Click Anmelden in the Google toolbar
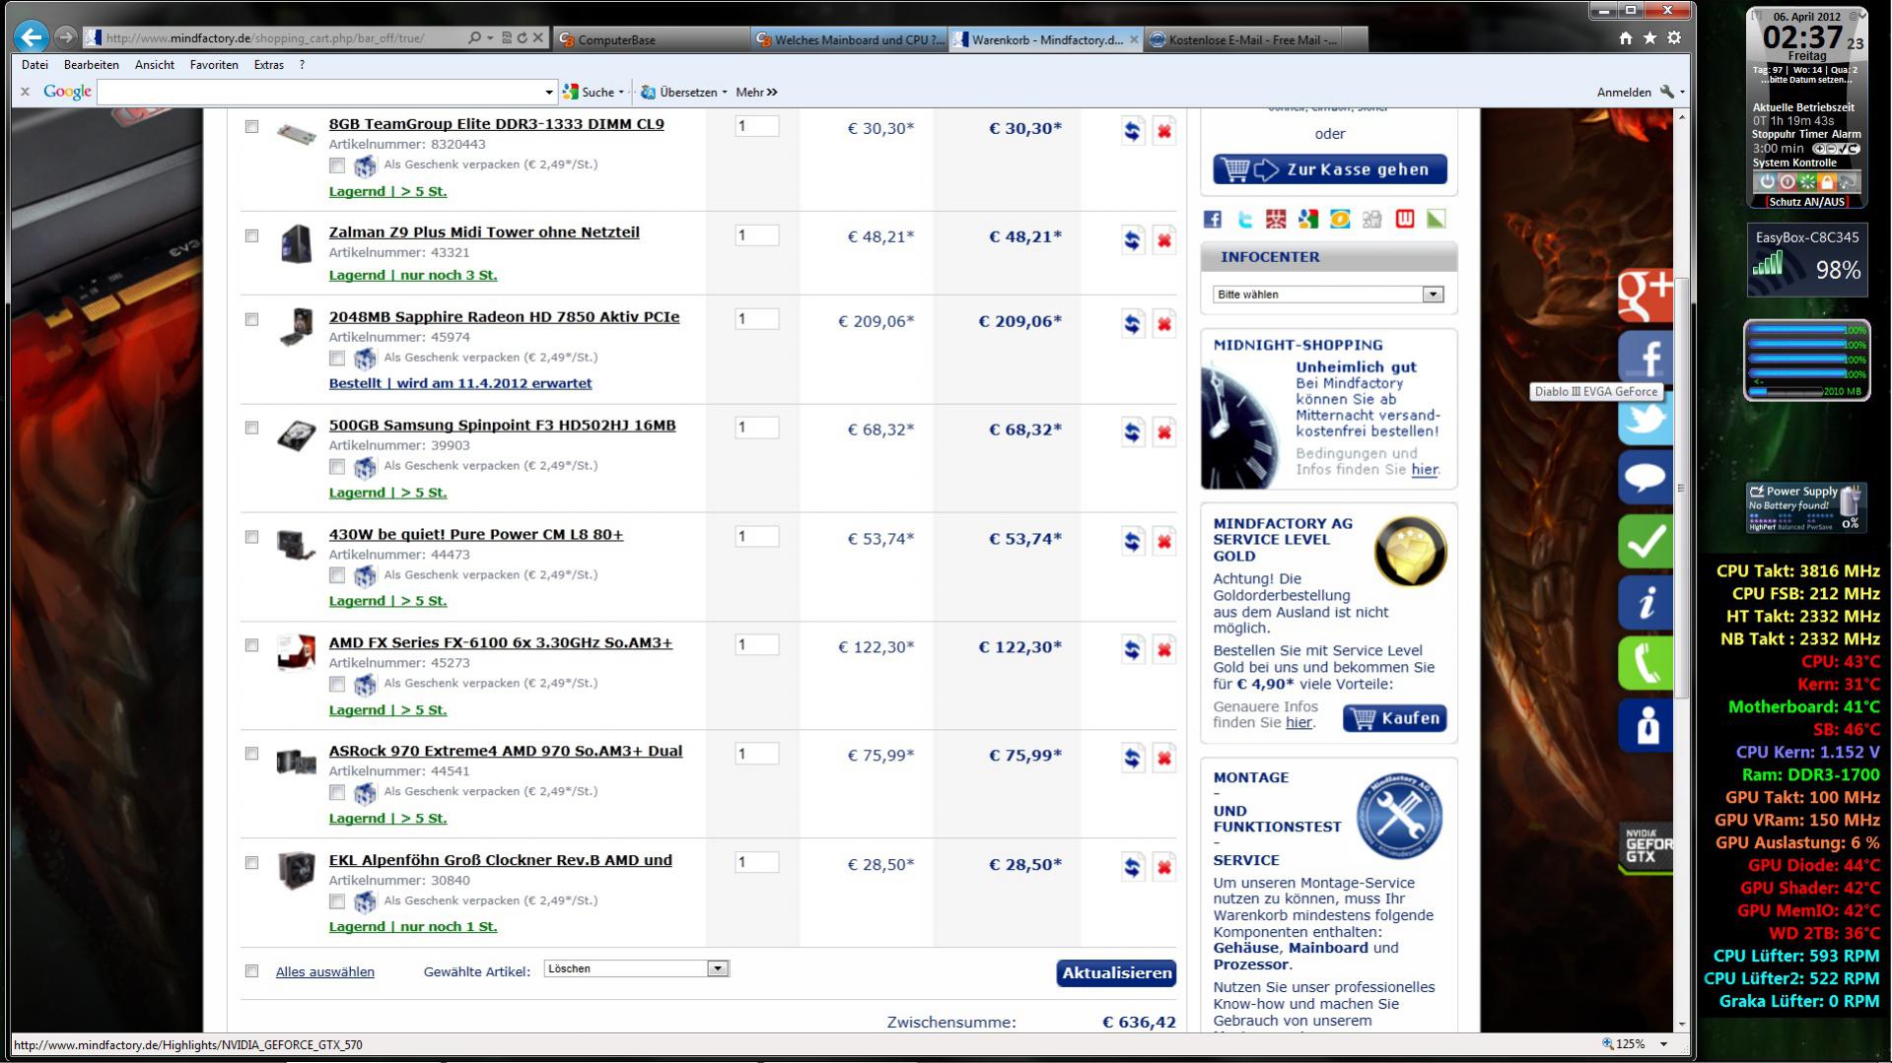The width and height of the screenshot is (1892, 1063). [x=1623, y=92]
